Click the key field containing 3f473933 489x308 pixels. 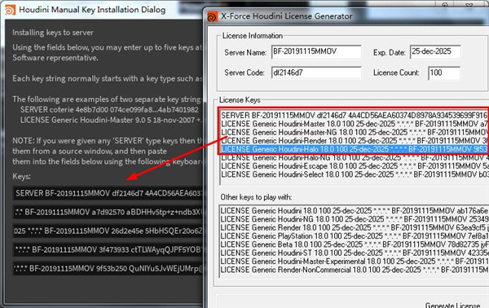tap(108, 249)
